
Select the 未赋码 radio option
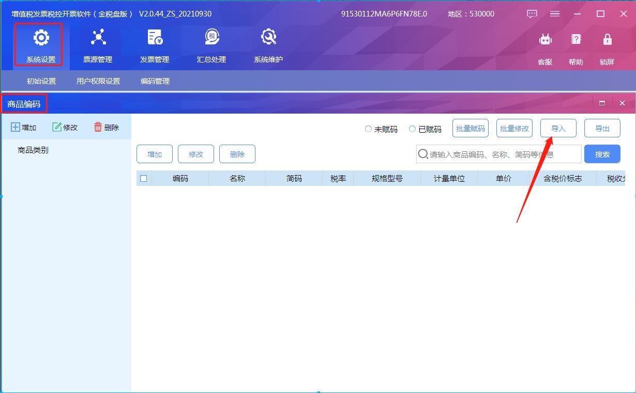coord(368,129)
